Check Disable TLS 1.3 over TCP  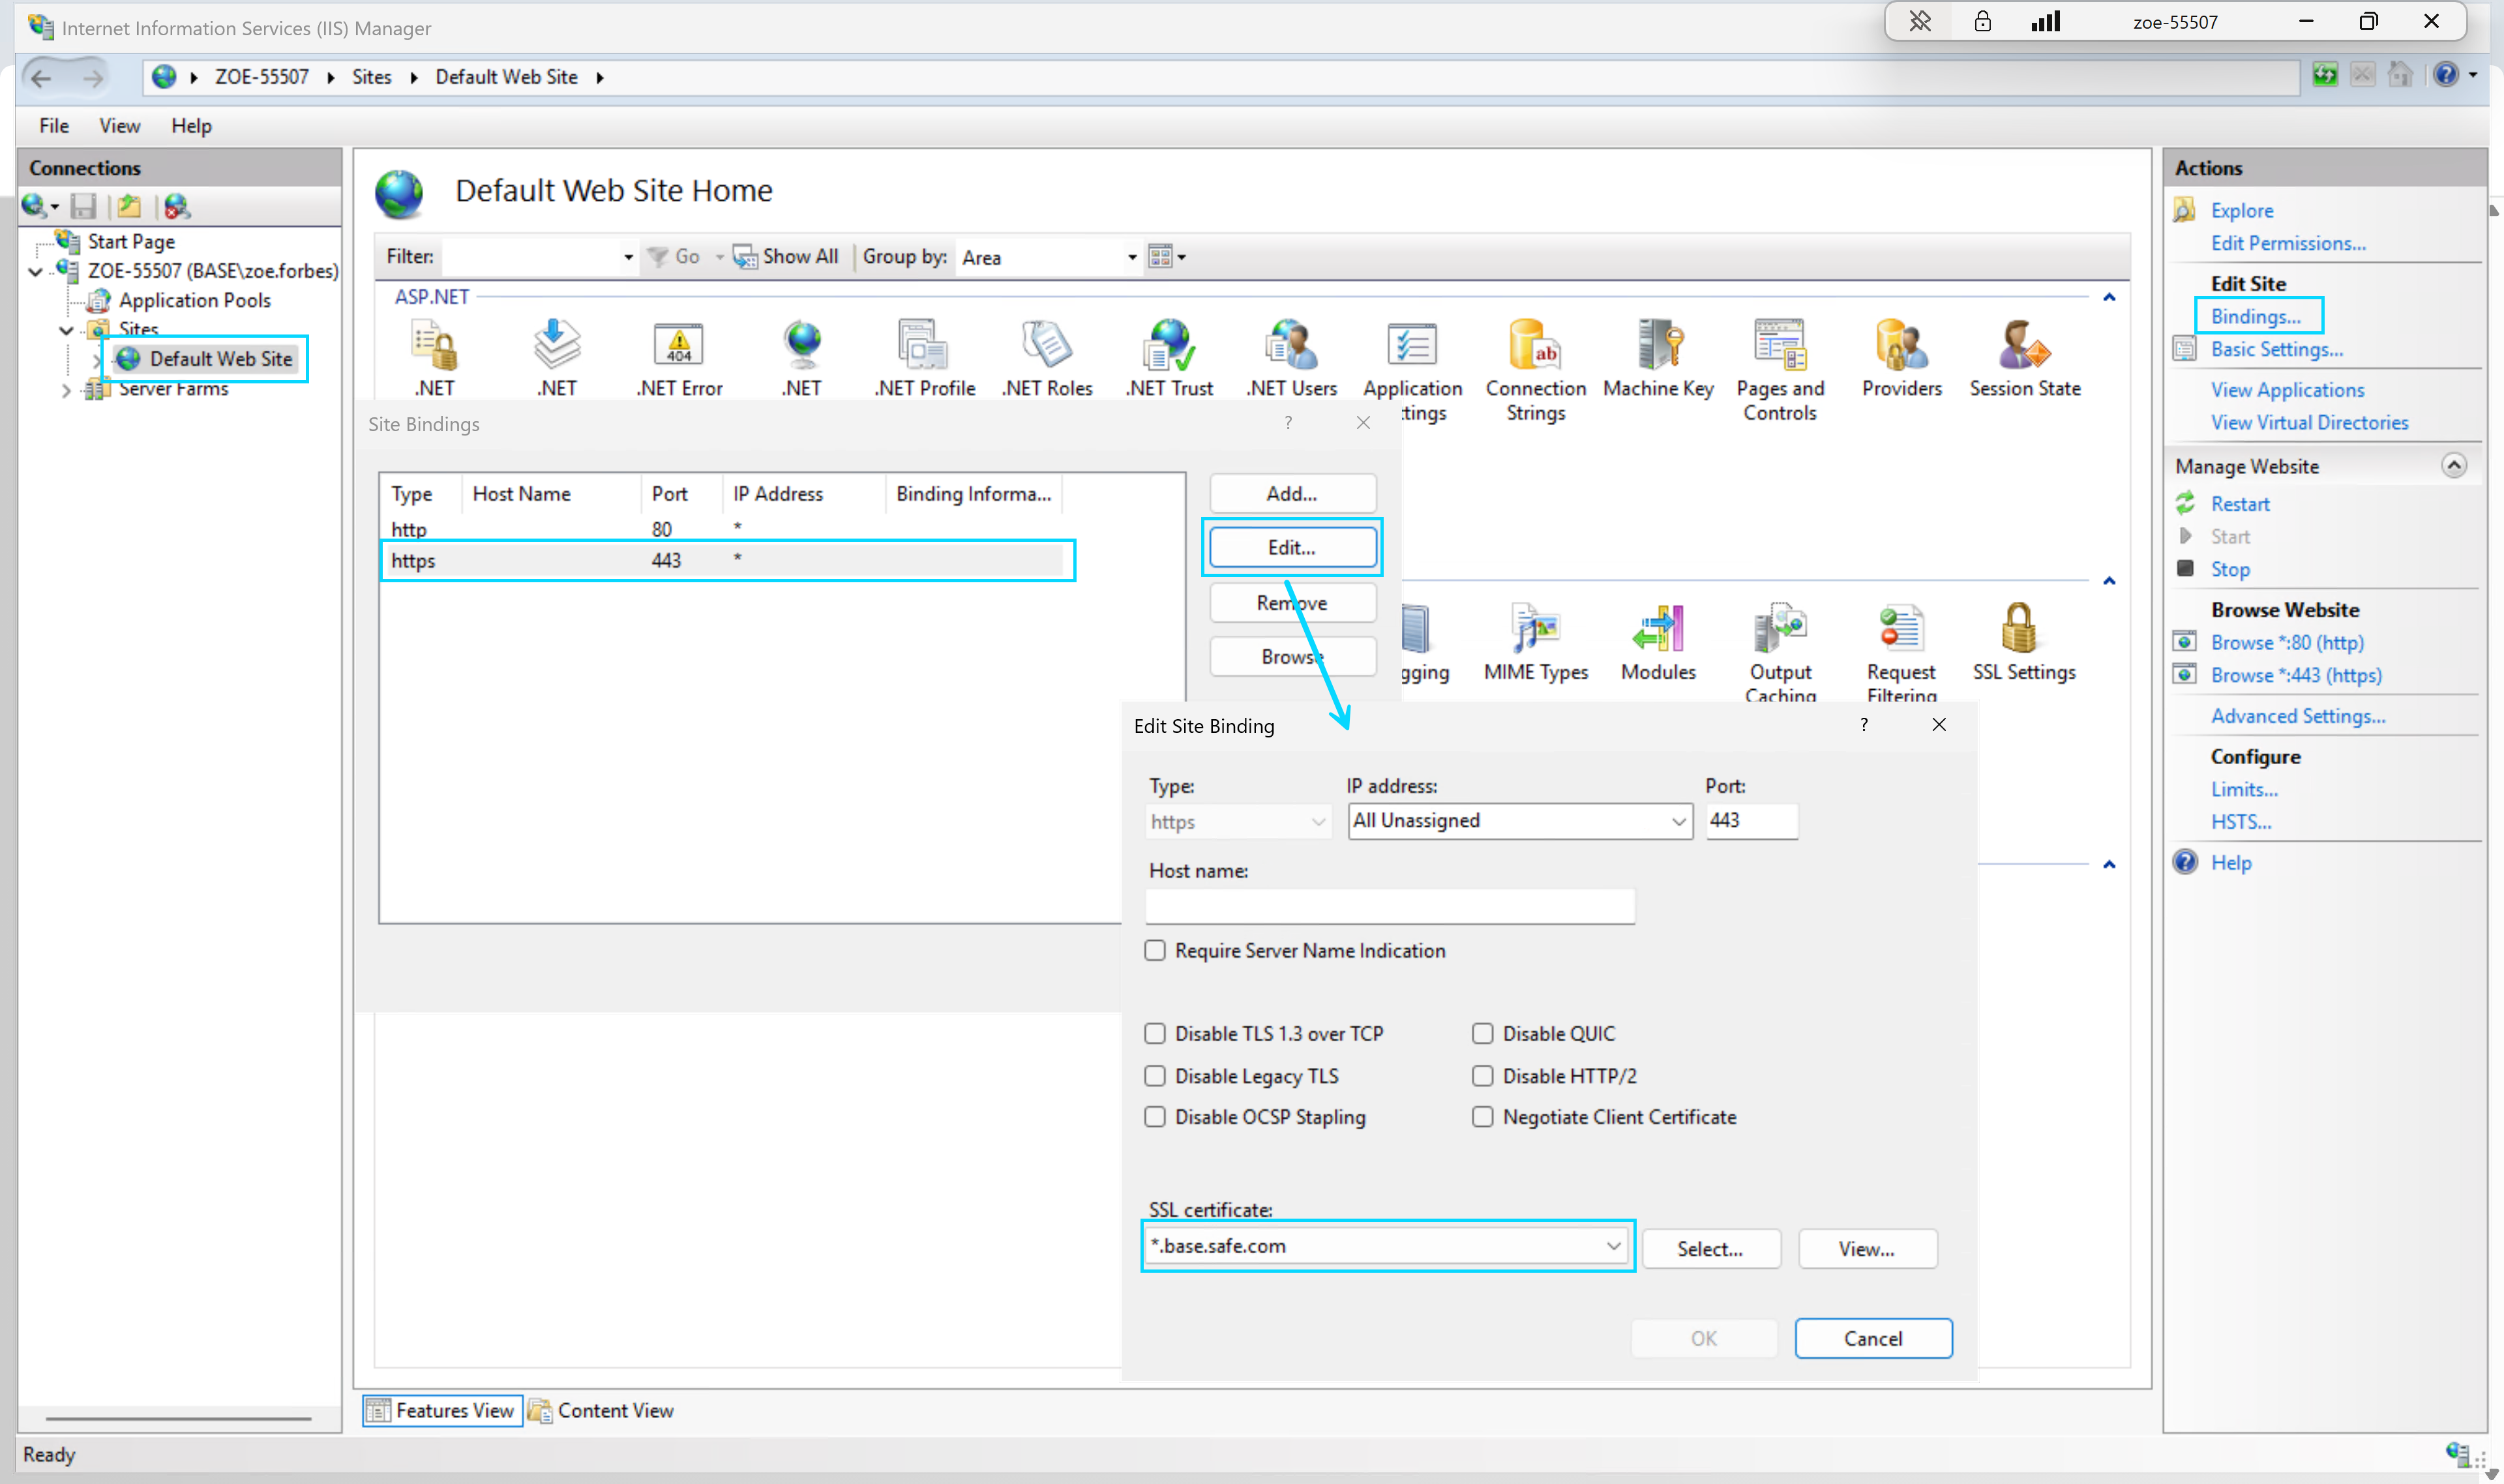[1155, 1033]
